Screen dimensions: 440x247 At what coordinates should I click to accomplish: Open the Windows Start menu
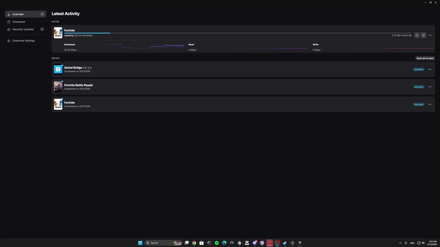(x=140, y=243)
